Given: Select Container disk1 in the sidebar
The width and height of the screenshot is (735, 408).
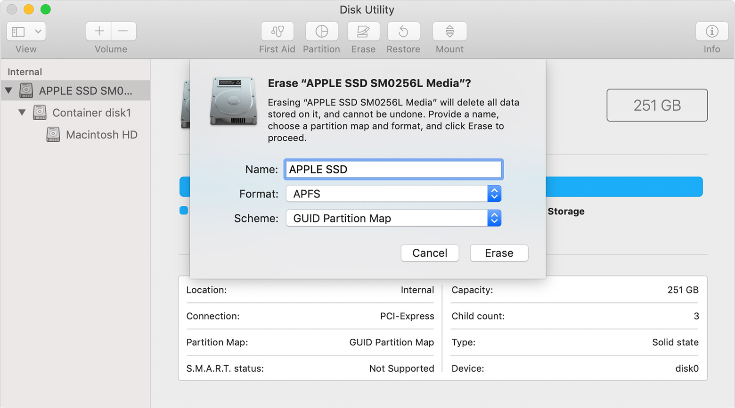Looking at the screenshot, I should (91, 113).
